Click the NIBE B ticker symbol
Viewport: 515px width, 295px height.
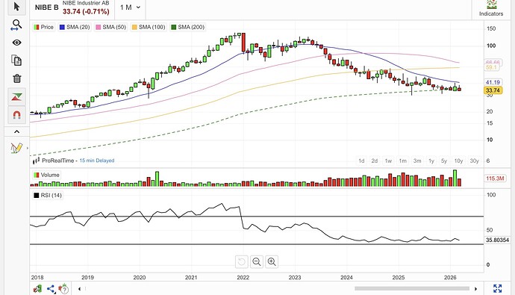pyautogui.click(x=46, y=7)
